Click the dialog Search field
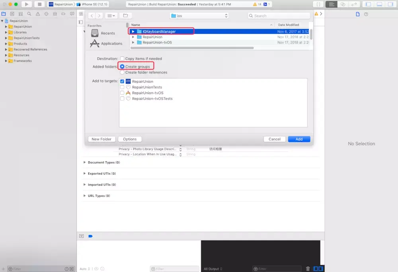Viewport: 398px width, 272px height. point(279,16)
